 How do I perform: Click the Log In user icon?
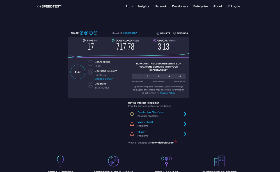229,6
